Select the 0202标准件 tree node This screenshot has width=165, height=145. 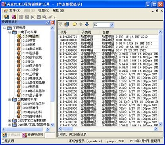point(31,108)
